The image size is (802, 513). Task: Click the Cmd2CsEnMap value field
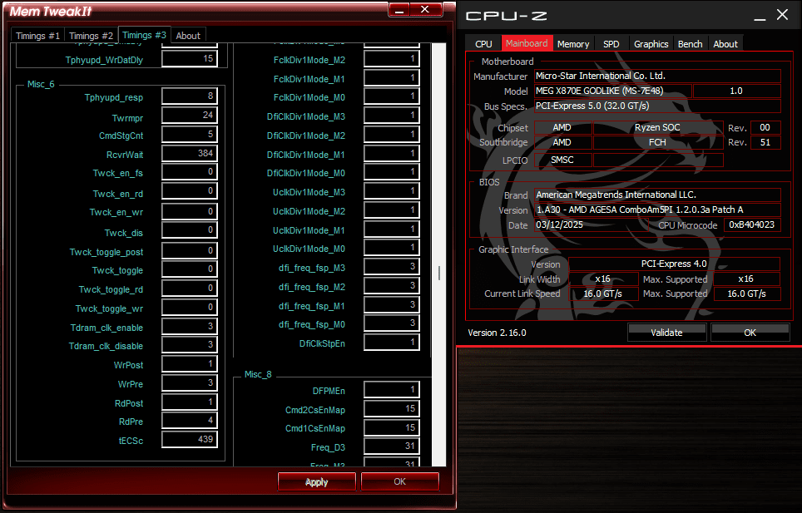392,409
